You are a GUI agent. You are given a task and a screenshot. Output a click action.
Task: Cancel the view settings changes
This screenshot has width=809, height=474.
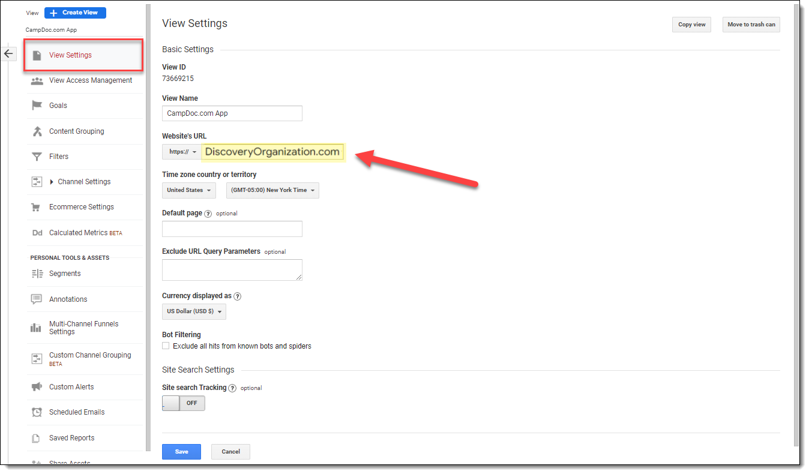230,452
